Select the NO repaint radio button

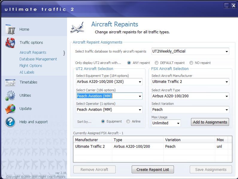pyautogui.click(x=191, y=63)
